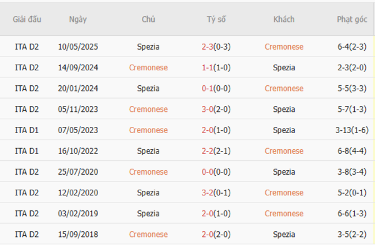Click Spezia home team on 16/10/2022
The image size is (375, 245).
coord(148,151)
